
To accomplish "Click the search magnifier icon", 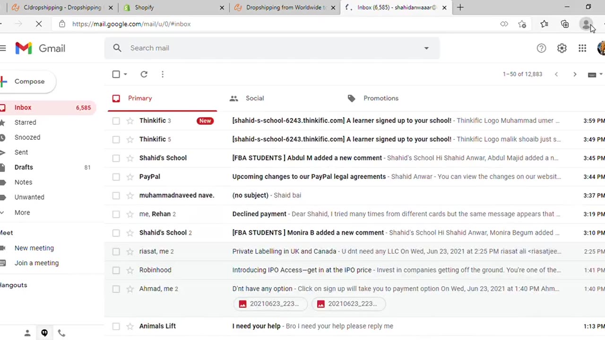I will pos(117,48).
